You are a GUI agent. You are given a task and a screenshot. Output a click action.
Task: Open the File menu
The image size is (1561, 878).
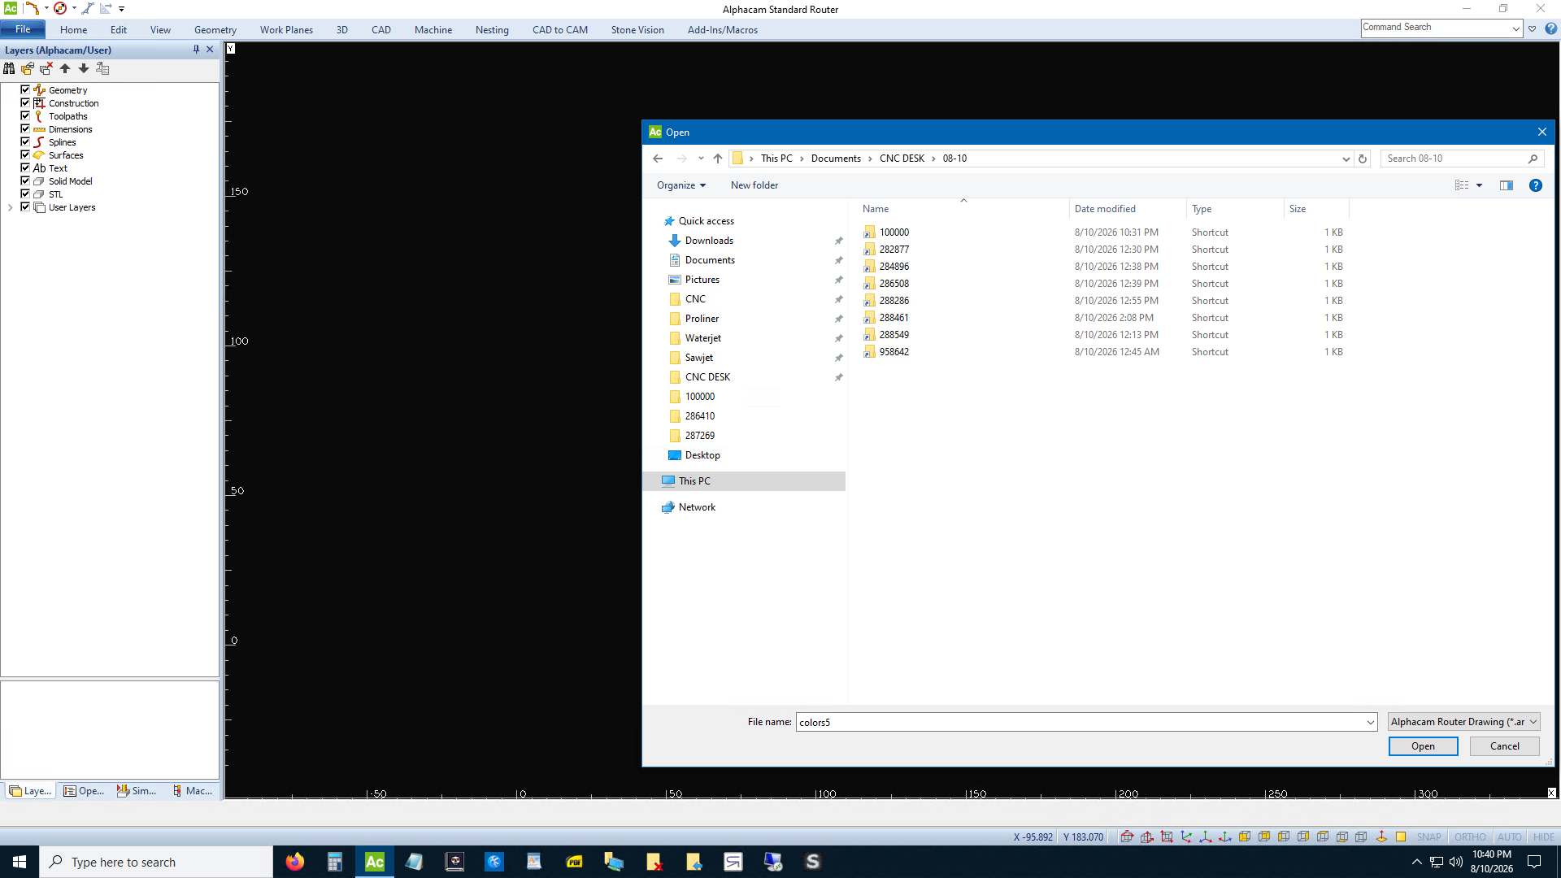23,29
